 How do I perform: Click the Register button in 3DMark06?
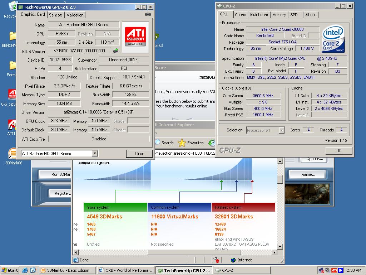[60, 193]
